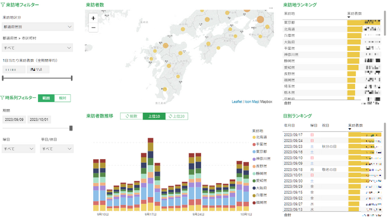The width and height of the screenshot is (388, 220).
Task: Click 来訪者数 sort arrow in 来訪地ランキング
Action: coord(349,17)
